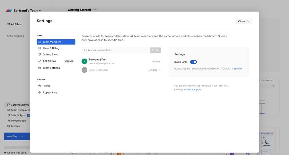Copy the team invite link
The height and width of the screenshot is (155, 289).
[237, 69]
